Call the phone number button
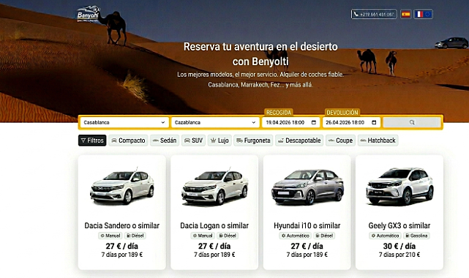Screen dimensions: 469x278 click(x=374, y=14)
